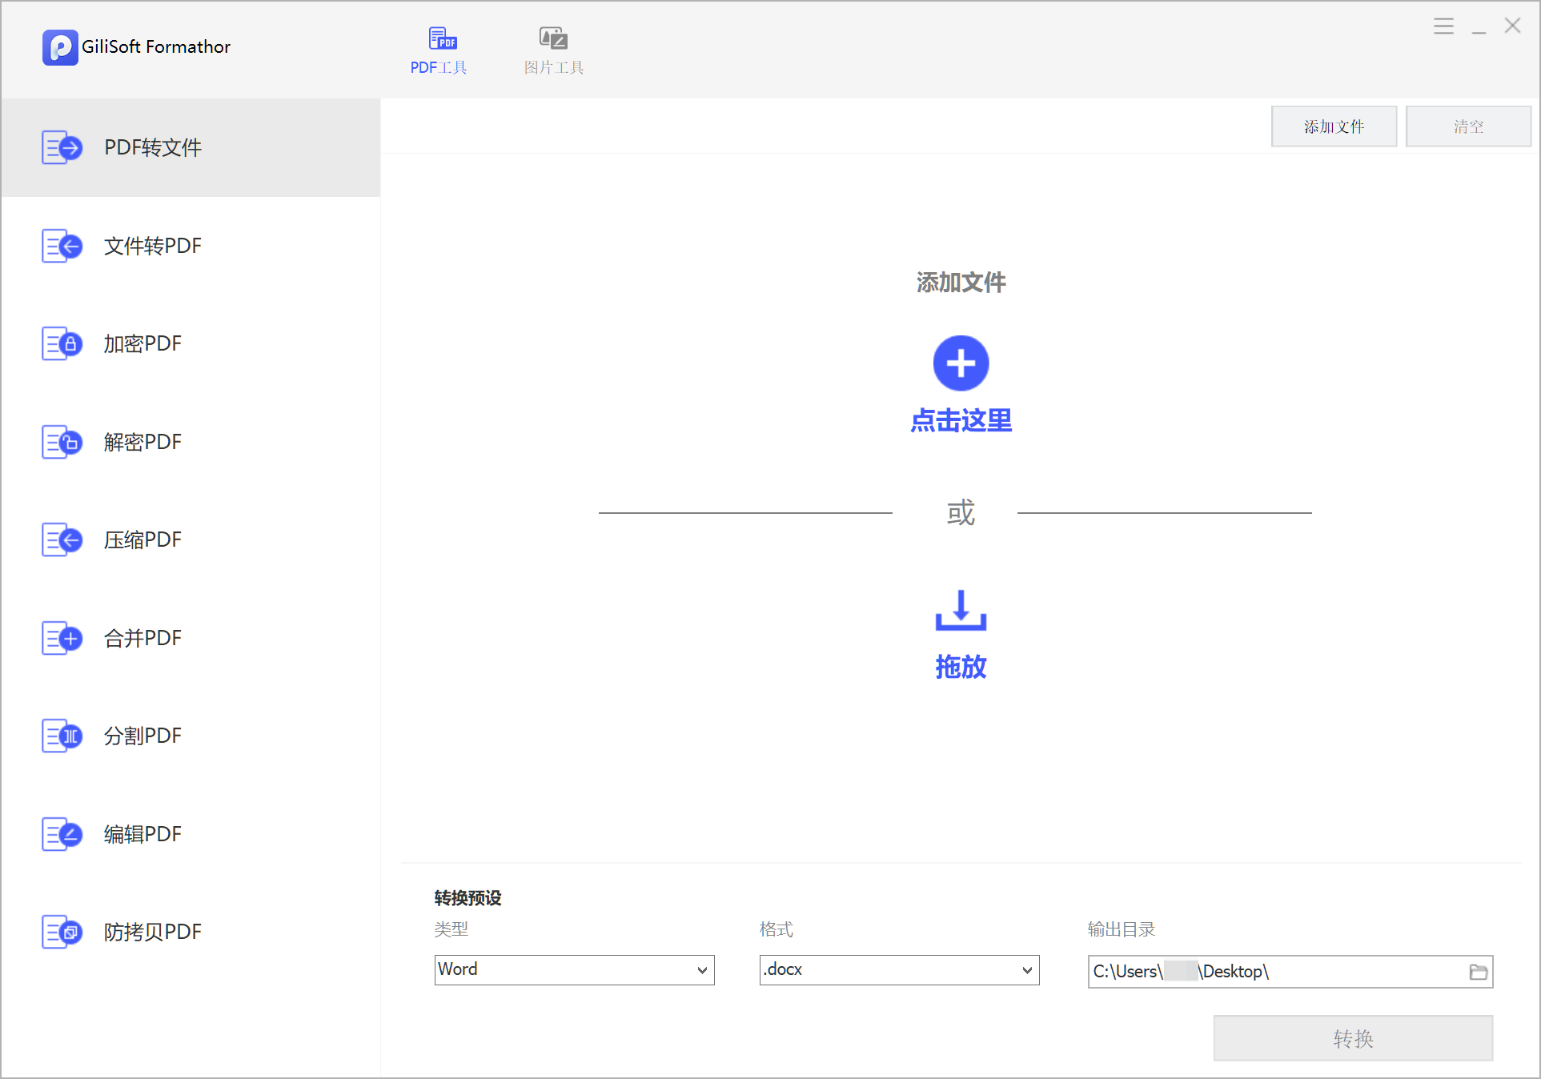Click the blue plus circle icon
The width and height of the screenshot is (1541, 1079).
tap(961, 363)
